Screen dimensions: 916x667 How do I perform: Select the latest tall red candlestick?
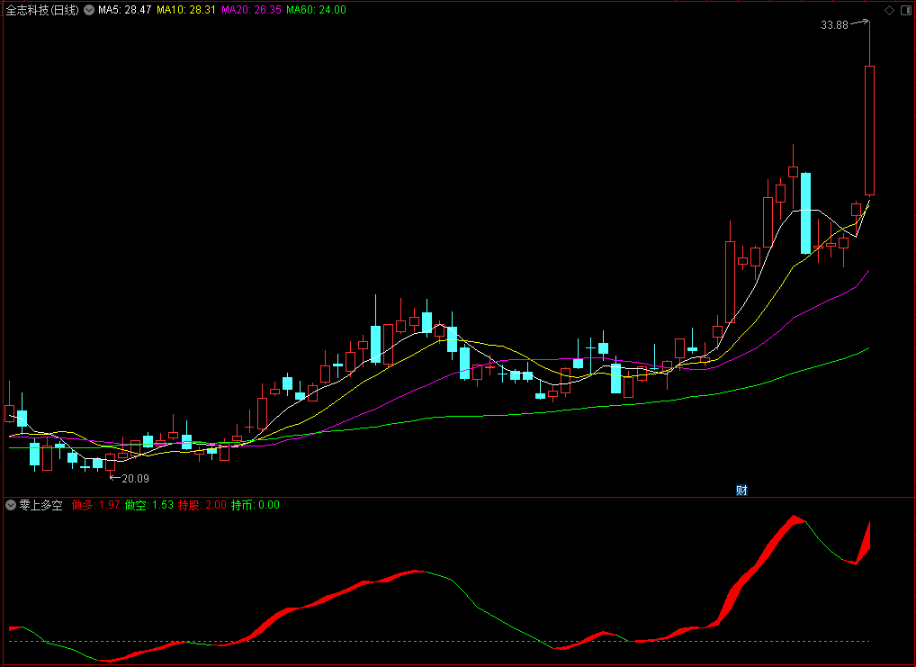(x=869, y=131)
